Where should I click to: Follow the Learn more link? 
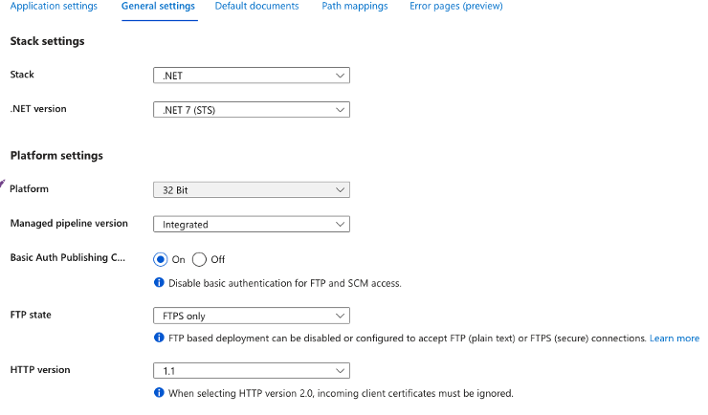coord(675,339)
